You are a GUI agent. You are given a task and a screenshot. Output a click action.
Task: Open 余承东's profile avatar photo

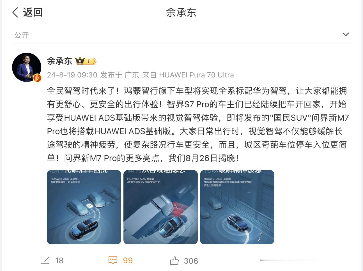tap(27, 67)
